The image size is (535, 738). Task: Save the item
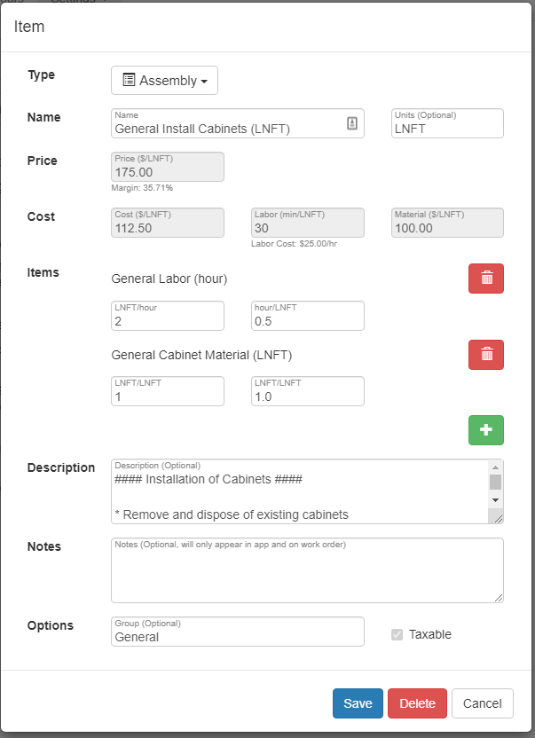coord(358,703)
